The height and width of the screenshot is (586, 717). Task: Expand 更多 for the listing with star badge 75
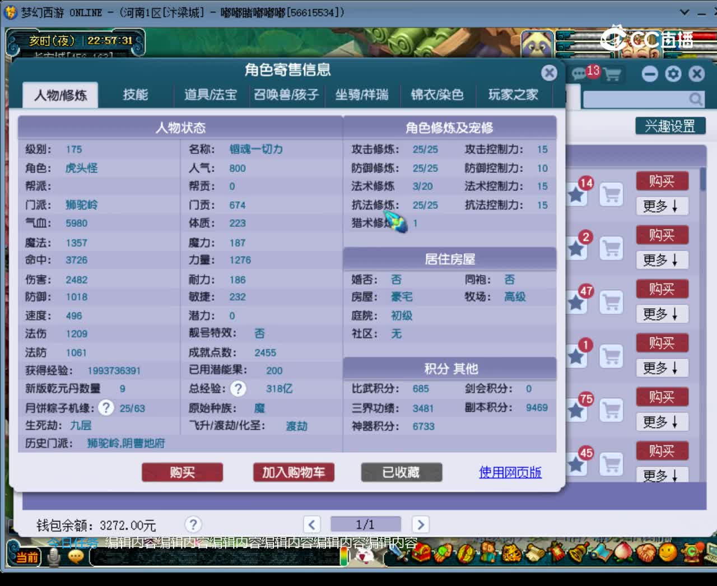point(662,422)
